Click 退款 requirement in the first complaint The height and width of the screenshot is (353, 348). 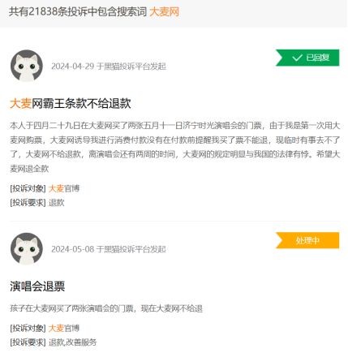tap(57, 203)
